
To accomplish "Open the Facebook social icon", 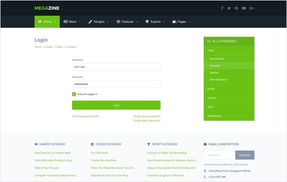I will pyautogui.click(x=222, y=8).
